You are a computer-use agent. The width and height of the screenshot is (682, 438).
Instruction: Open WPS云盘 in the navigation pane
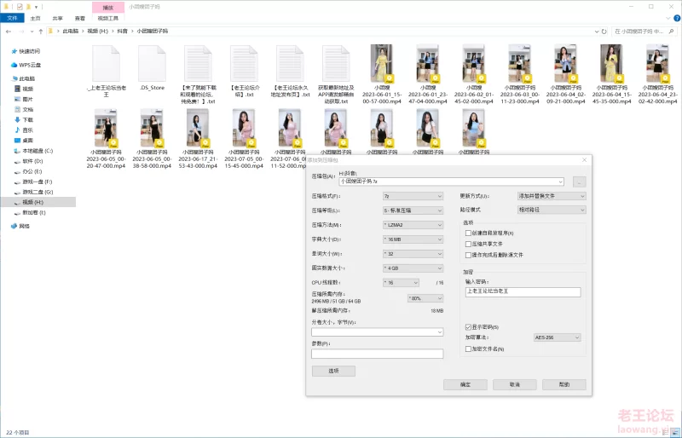[x=30, y=64]
